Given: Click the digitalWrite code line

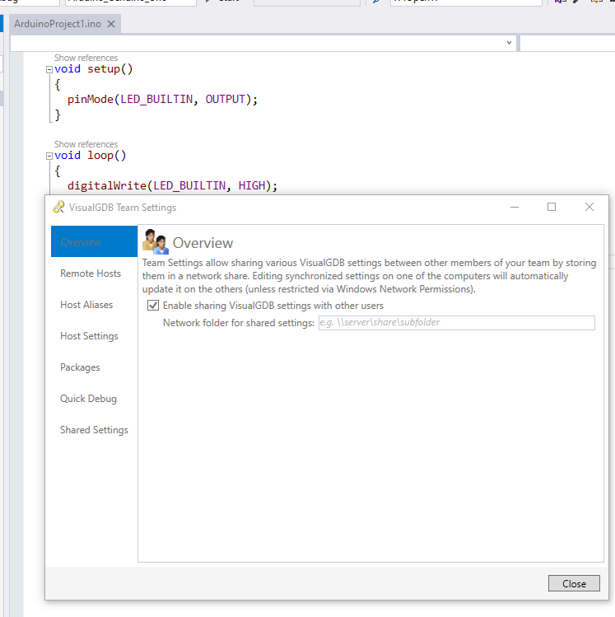Looking at the screenshot, I should [x=172, y=185].
